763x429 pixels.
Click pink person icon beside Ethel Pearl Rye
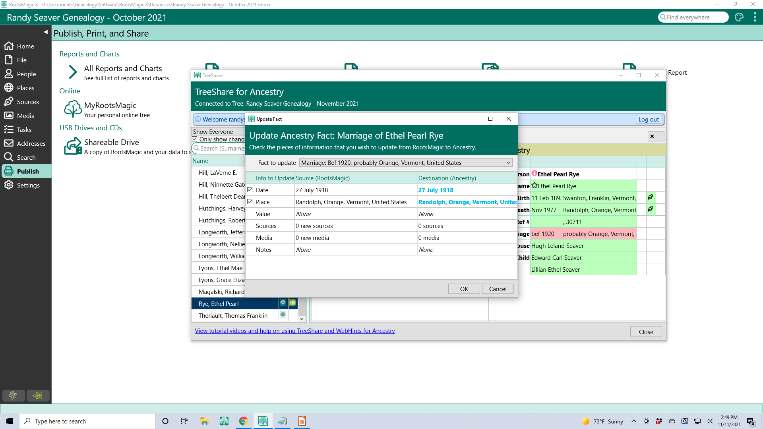click(x=534, y=173)
